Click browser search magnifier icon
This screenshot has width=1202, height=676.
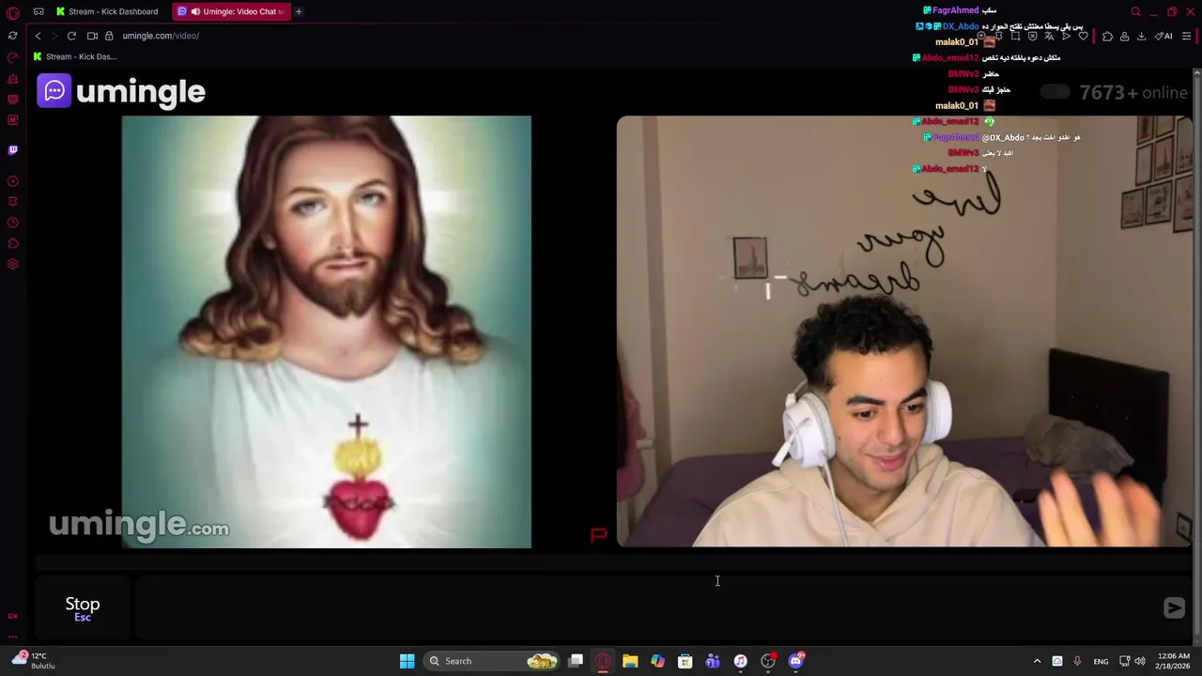coord(1135,12)
